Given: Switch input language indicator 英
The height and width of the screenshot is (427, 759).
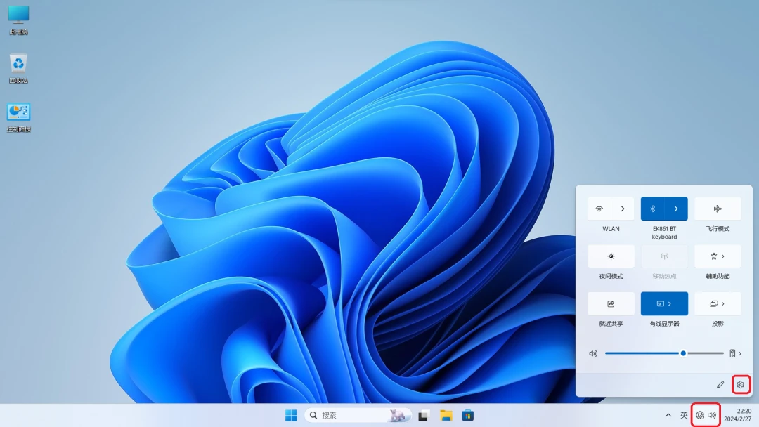Looking at the screenshot, I should [684, 415].
